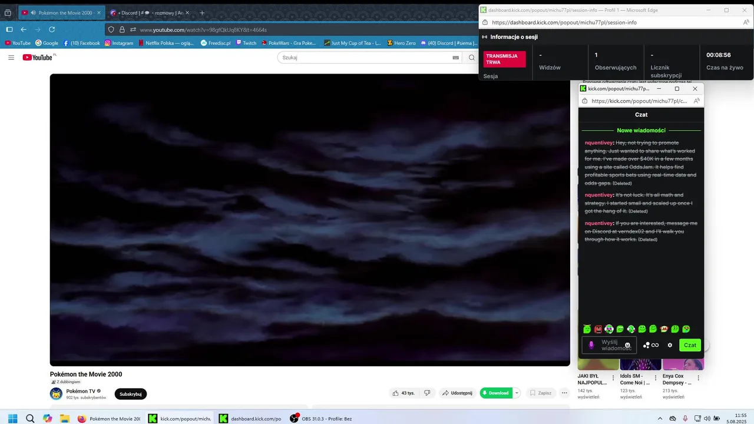This screenshot has height=424, width=754.
Task: Click the dislike thumbs-down button
Action: click(428, 393)
